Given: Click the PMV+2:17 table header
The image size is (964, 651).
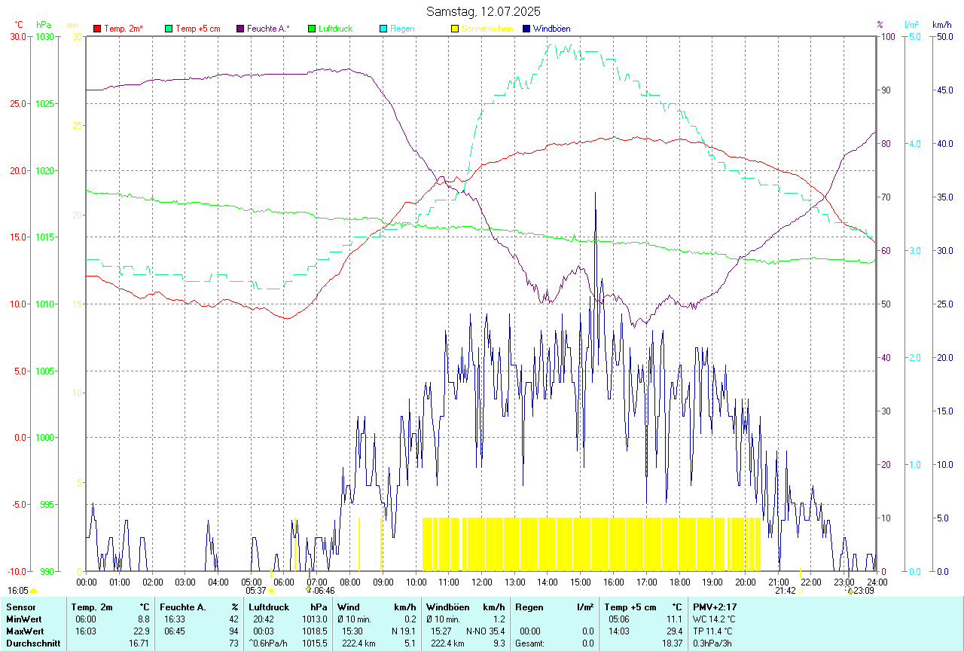Looking at the screenshot, I should click(x=715, y=607).
